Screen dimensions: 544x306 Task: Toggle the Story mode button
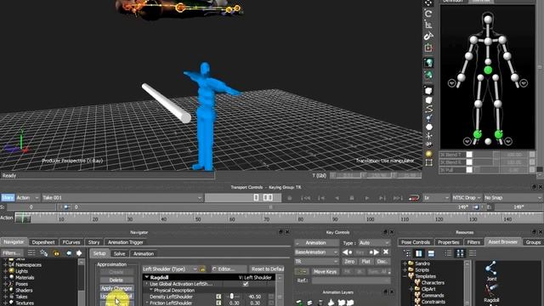click(8, 198)
